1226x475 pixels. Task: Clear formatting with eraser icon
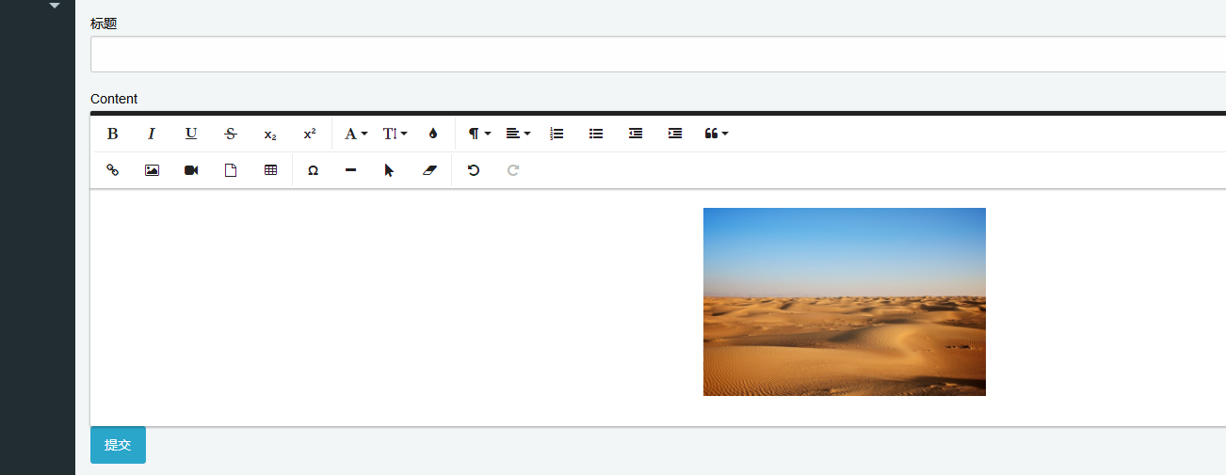pos(429,170)
